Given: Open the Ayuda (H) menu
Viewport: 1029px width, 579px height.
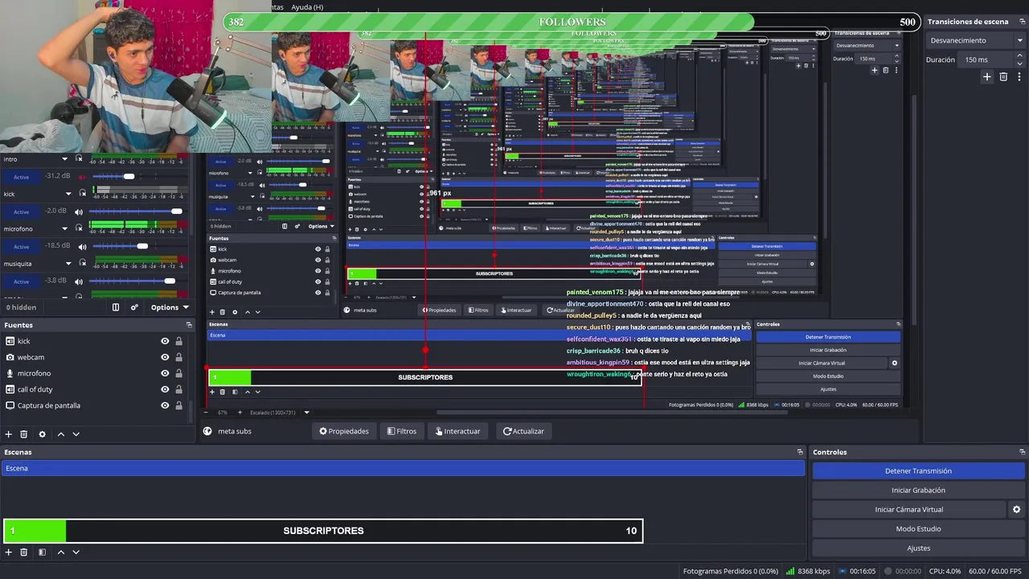Looking at the screenshot, I should [307, 7].
